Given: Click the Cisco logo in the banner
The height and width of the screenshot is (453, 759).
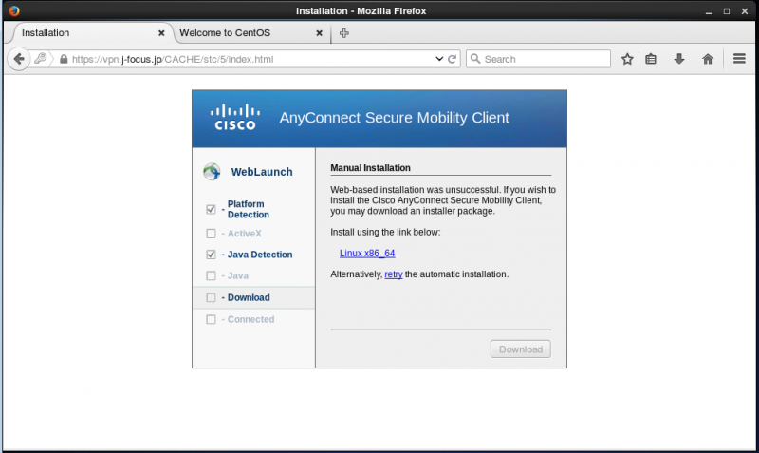Looking at the screenshot, I should (x=235, y=117).
